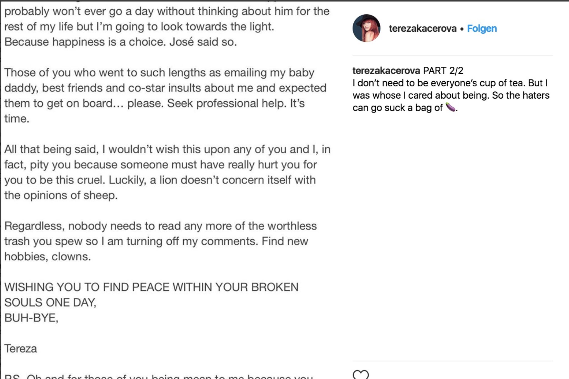569x379 pixels.
Task: Click the Folgen follow link
Action: click(x=482, y=28)
